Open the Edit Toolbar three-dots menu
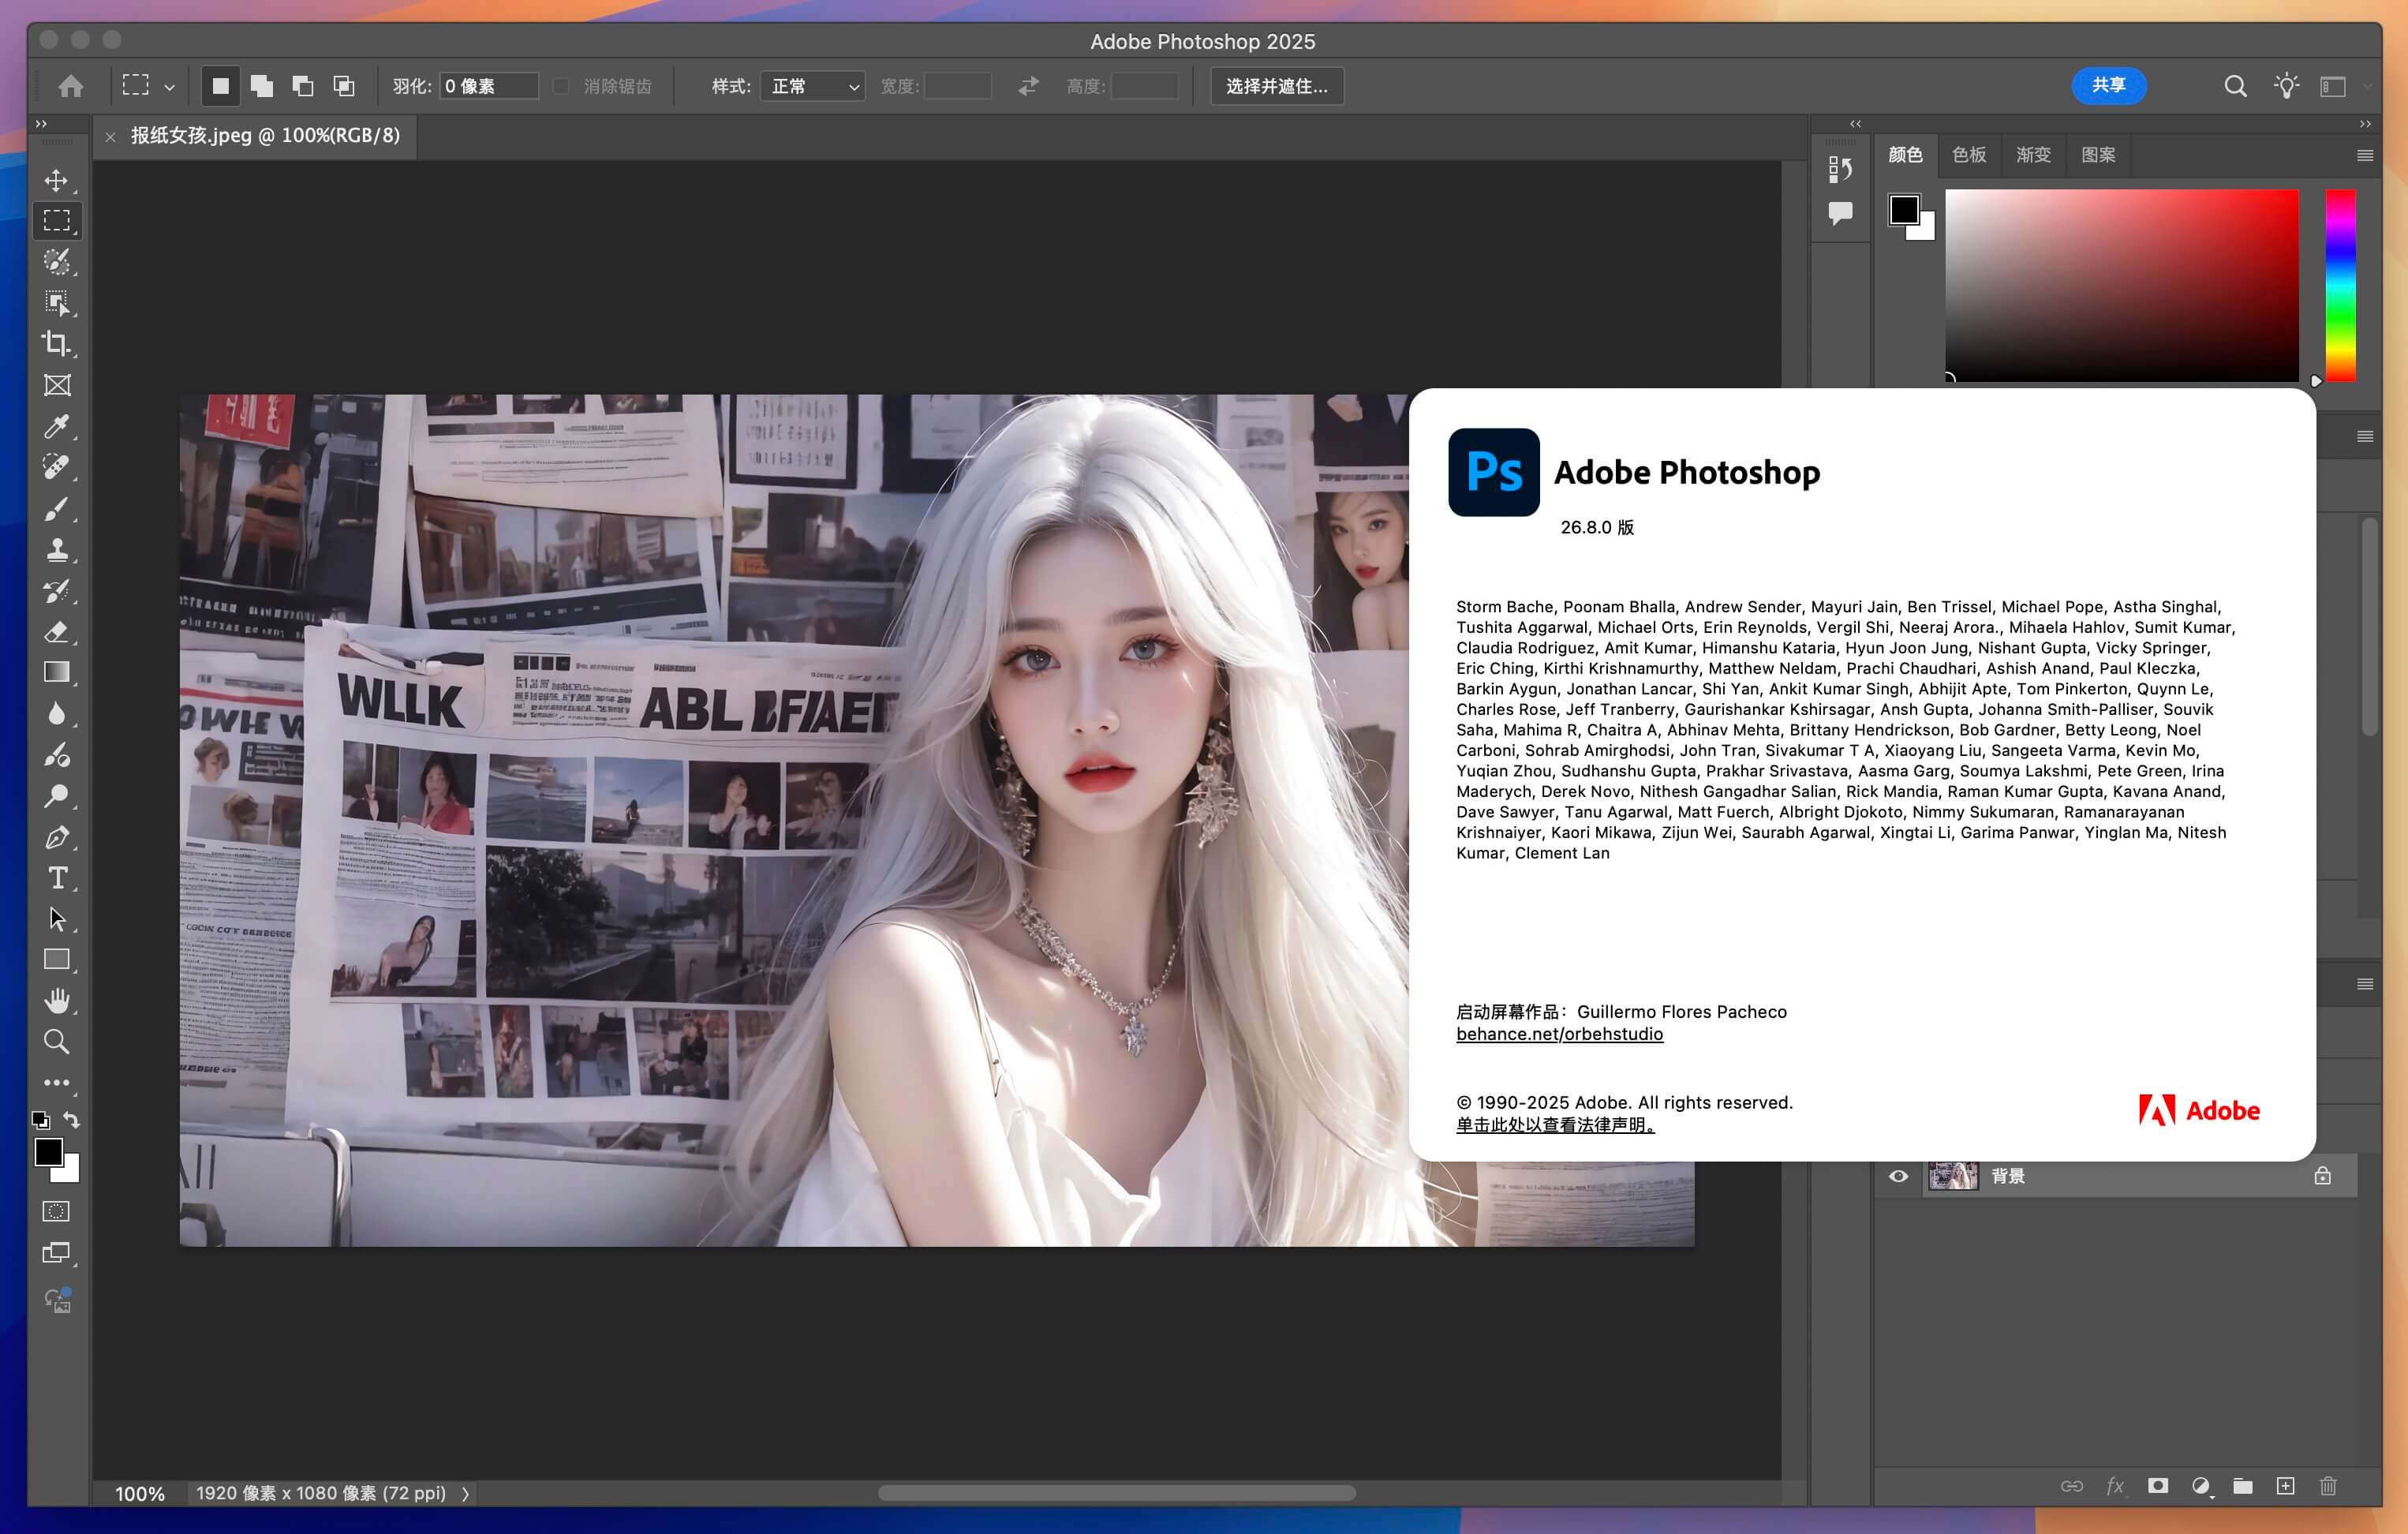 click(56, 1083)
